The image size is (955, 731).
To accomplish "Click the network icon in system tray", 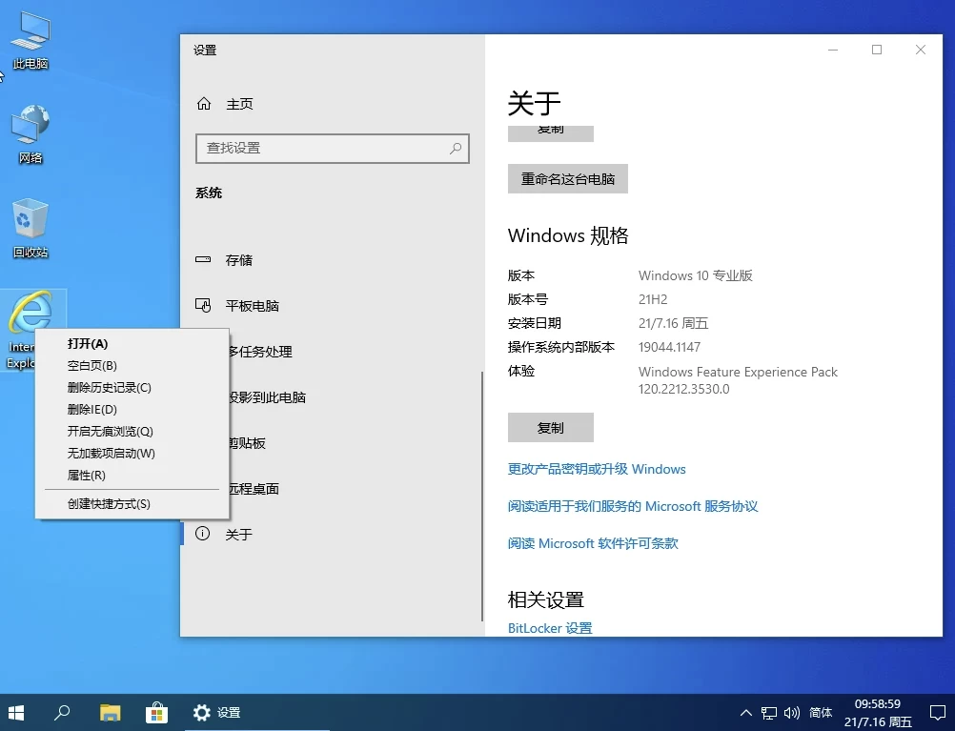I will tap(770, 712).
